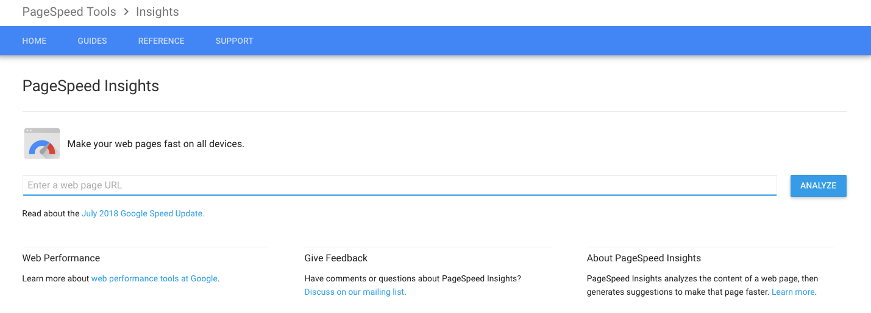Click the Give Feedback section heading
Image resolution: width=871 pixels, height=313 pixels.
336,258
